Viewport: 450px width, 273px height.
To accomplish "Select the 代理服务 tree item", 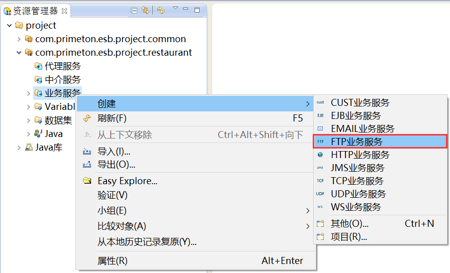I will click(x=62, y=66).
